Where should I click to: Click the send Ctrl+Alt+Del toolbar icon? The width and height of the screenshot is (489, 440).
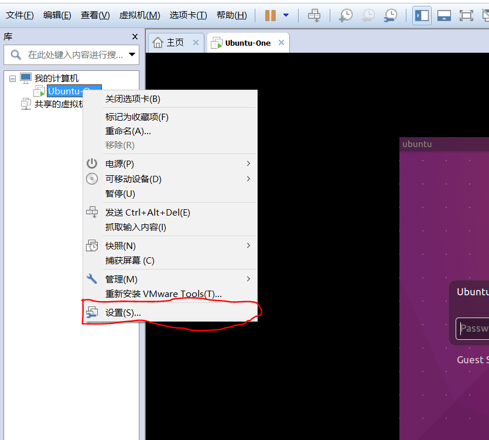314,15
